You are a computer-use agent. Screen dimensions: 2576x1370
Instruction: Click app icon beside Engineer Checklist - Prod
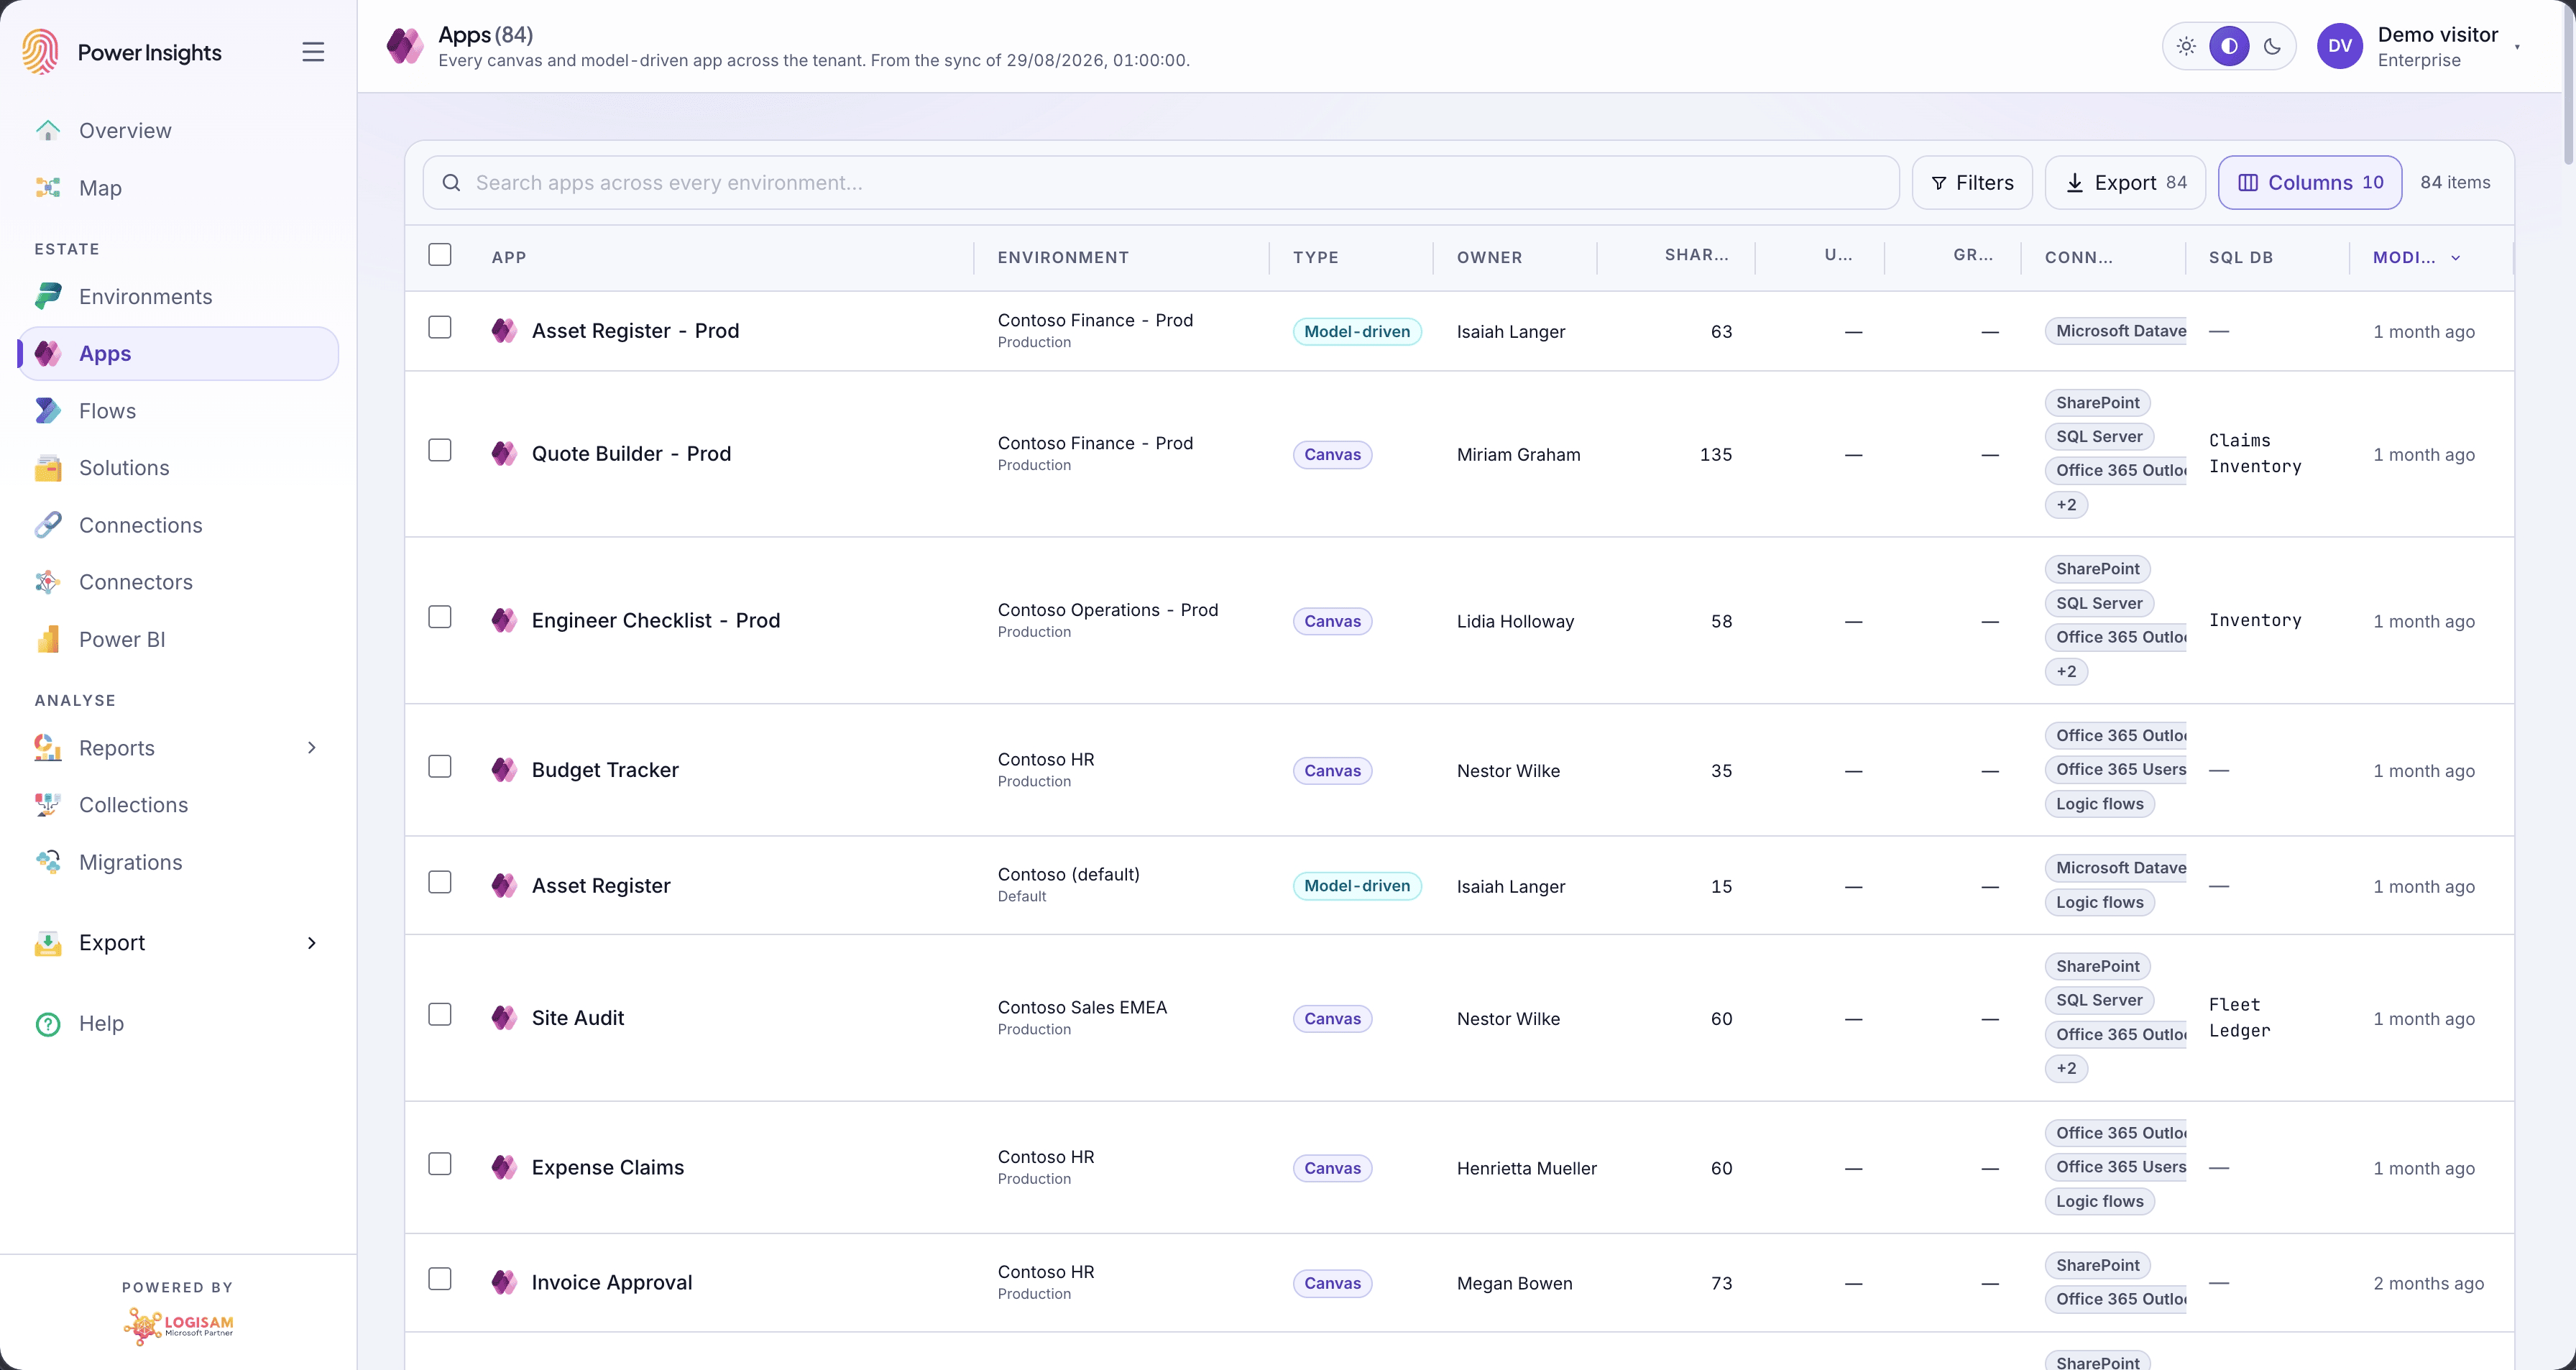504,620
